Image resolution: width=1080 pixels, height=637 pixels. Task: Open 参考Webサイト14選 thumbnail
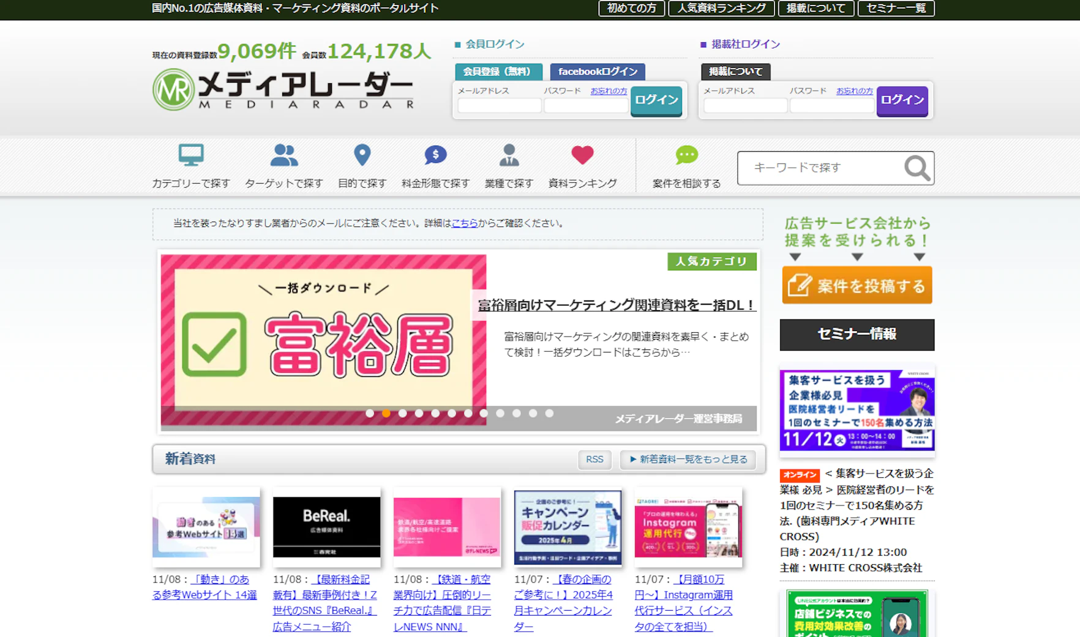coord(206,527)
